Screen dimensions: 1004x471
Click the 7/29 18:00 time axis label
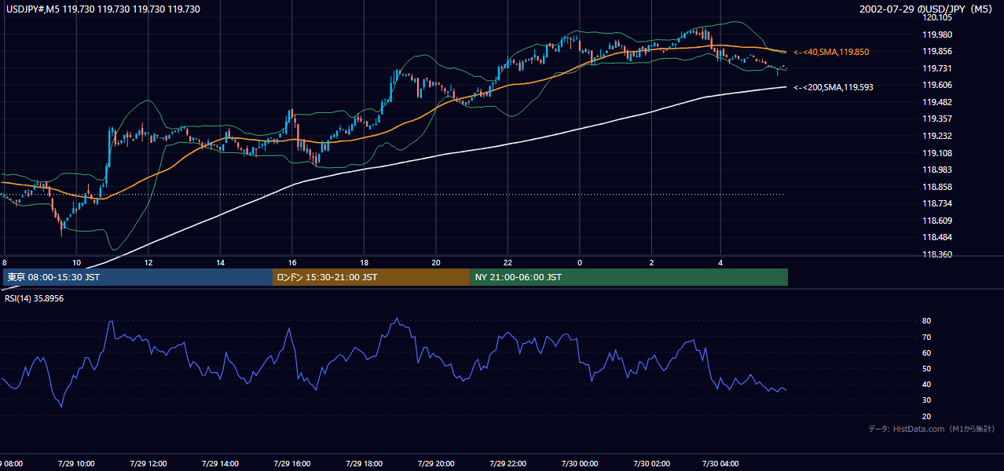point(364,463)
